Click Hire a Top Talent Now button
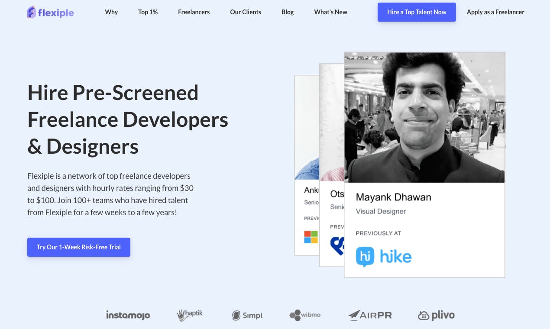 [417, 12]
